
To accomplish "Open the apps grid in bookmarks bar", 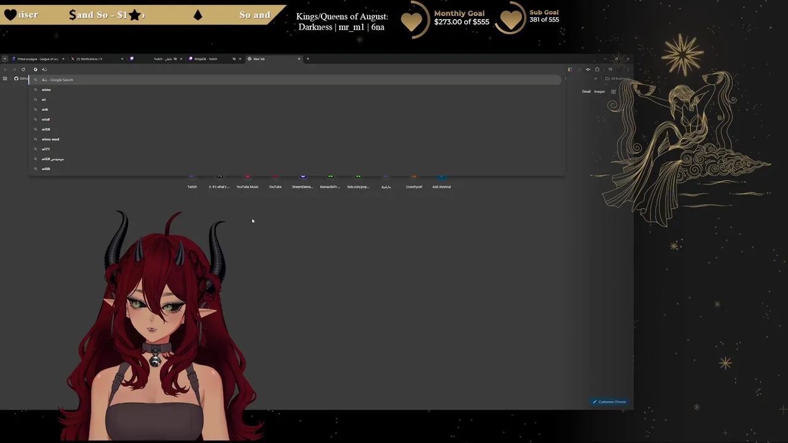I will tap(5, 79).
